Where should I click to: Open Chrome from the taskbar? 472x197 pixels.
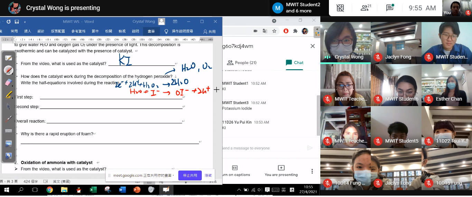(50, 190)
